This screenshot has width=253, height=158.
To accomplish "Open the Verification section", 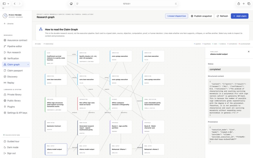I will 16,58.
